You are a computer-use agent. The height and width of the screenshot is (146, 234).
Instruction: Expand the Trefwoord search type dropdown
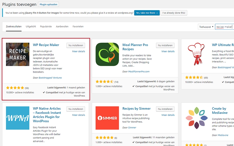pyautogui.click(x=206, y=27)
